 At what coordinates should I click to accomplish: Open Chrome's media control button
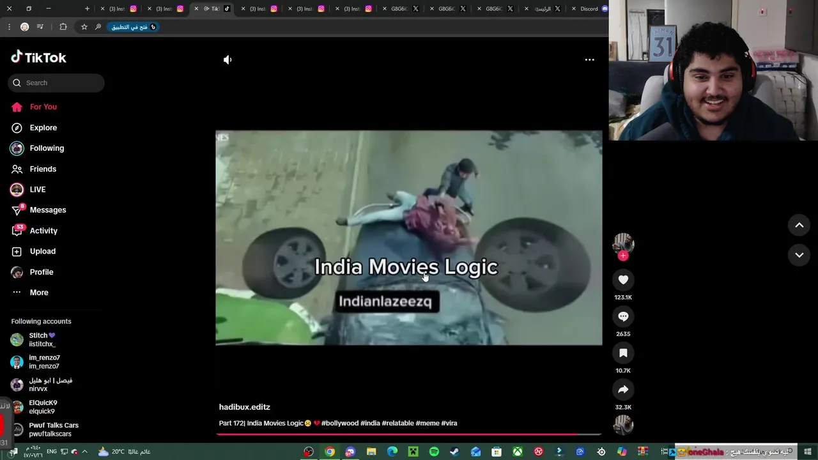(x=40, y=27)
